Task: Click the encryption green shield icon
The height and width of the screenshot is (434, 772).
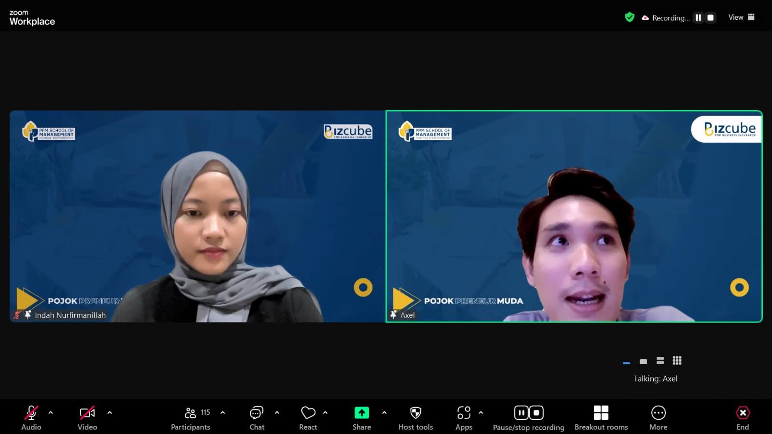Action: [x=629, y=18]
